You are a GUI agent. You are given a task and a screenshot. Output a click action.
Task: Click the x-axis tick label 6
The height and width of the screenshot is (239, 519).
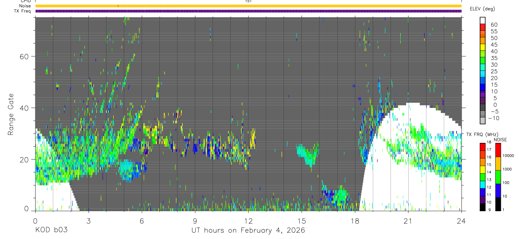point(142,220)
